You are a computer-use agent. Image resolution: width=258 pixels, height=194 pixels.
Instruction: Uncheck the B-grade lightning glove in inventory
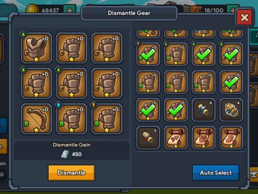(x=148, y=54)
